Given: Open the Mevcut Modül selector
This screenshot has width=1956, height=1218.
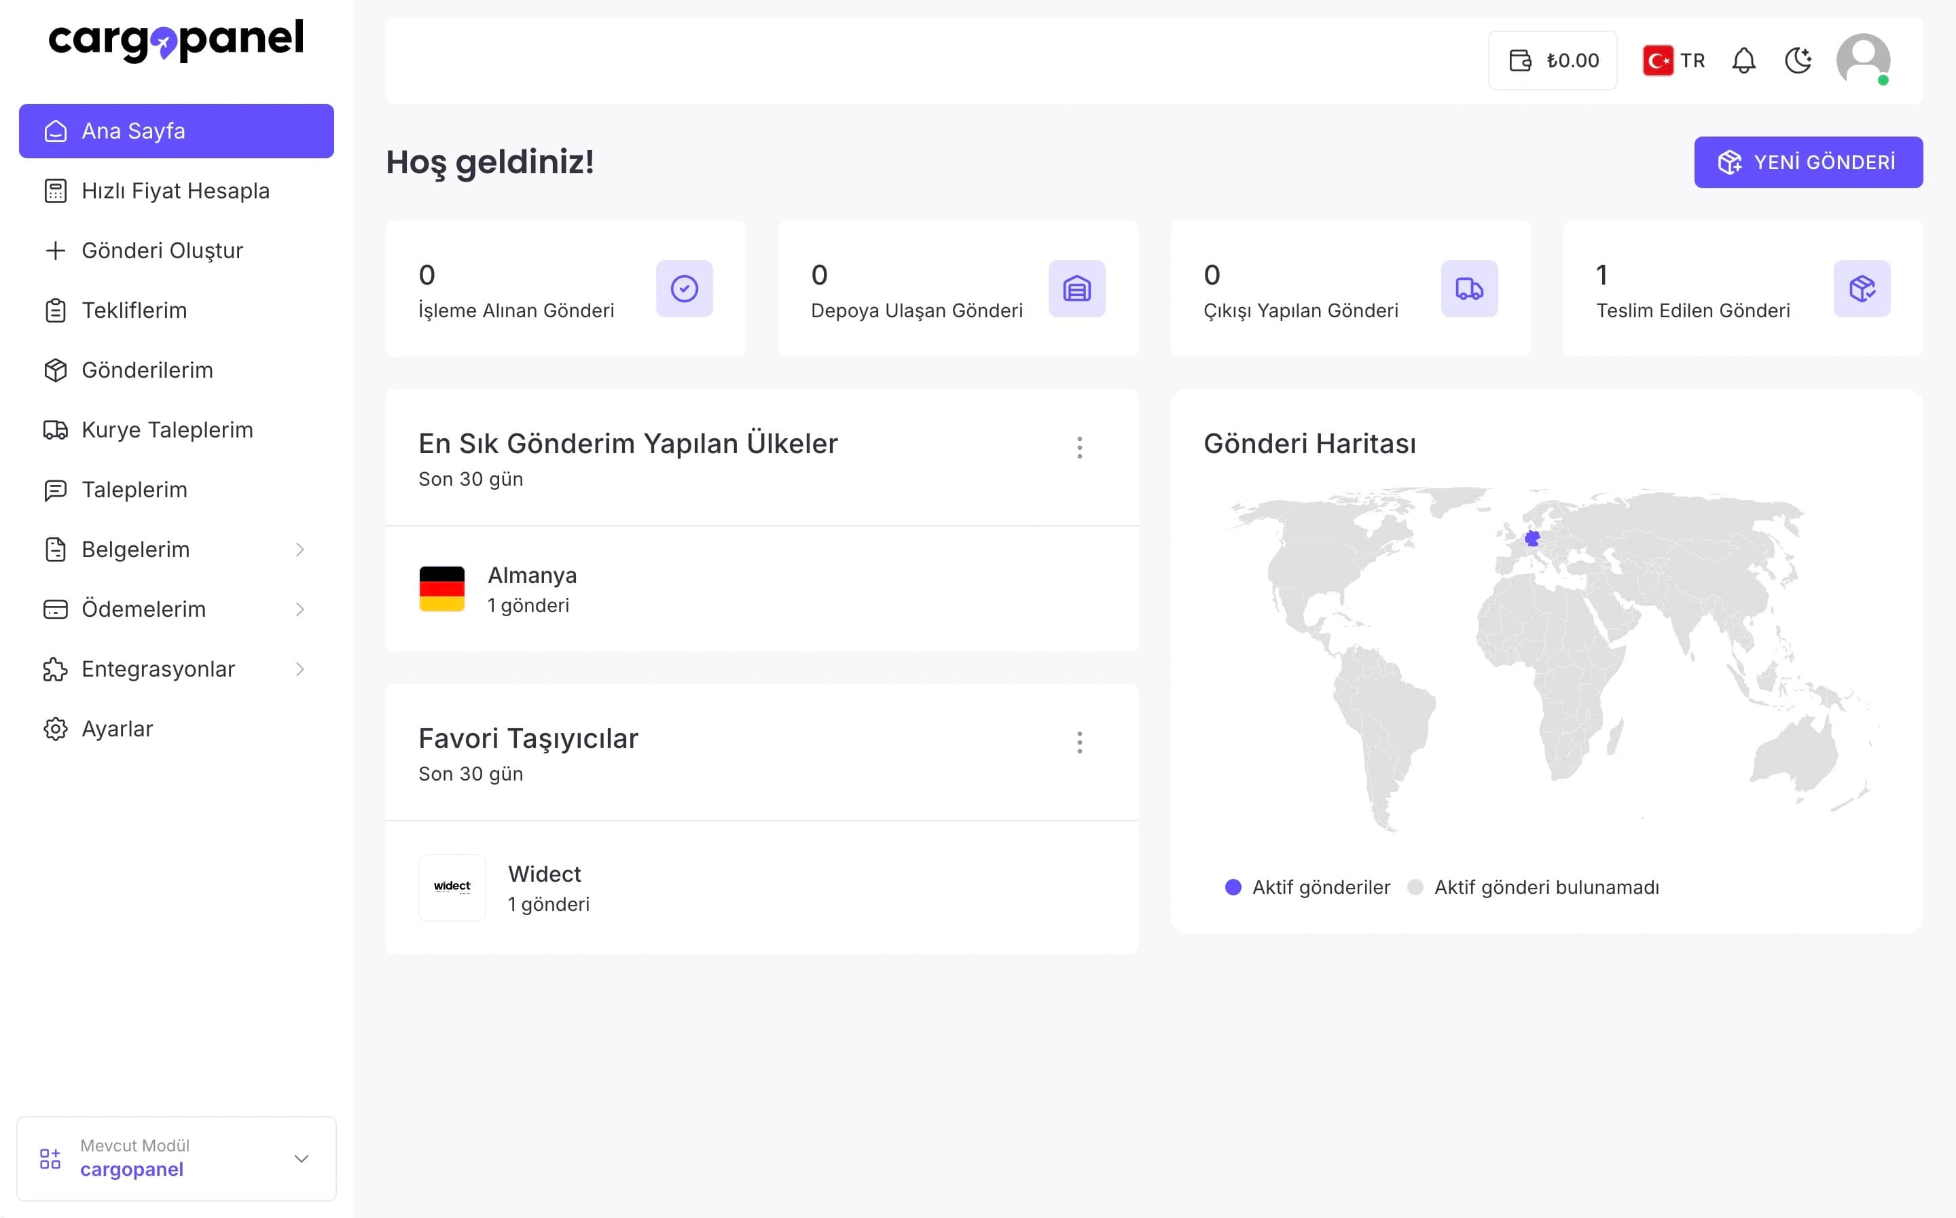Looking at the screenshot, I should pyautogui.click(x=177, y=1158).
